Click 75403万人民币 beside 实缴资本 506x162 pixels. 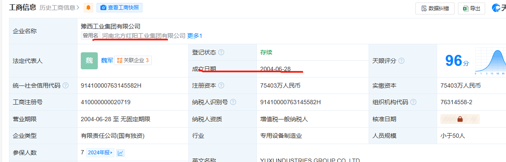point(460,85)
